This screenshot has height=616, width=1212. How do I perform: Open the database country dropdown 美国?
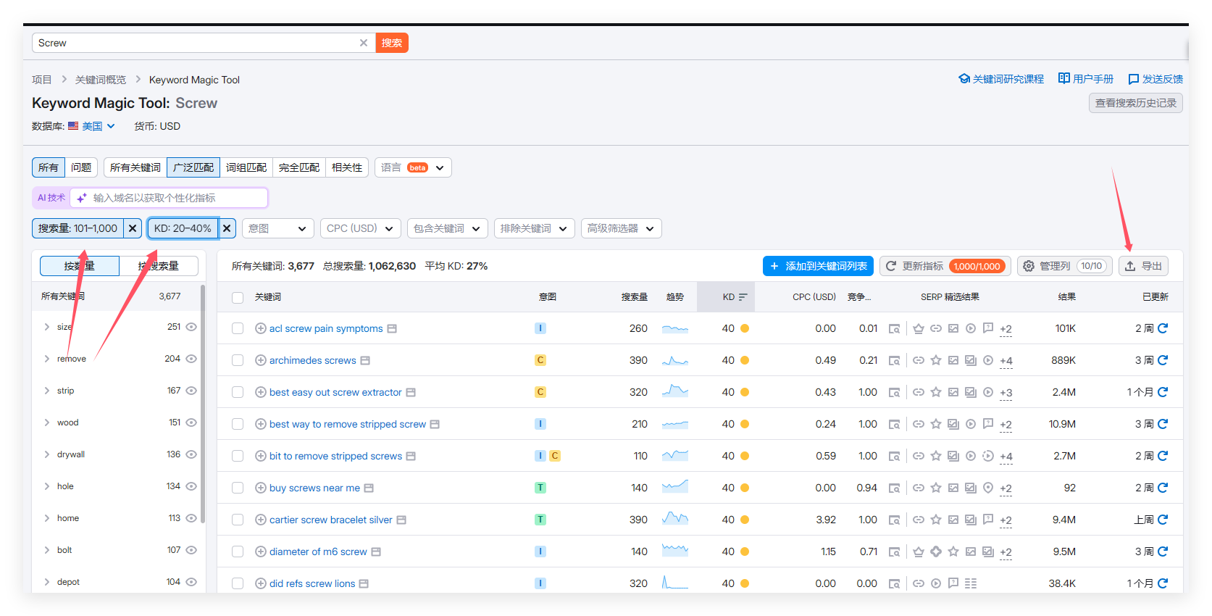[x=92, y=126]
